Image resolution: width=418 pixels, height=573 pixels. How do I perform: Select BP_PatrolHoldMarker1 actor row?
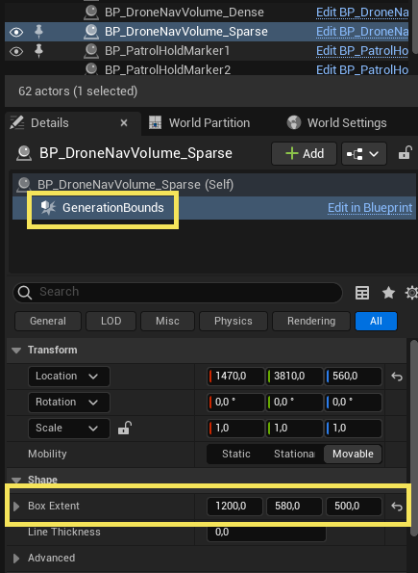coord(207,51)
